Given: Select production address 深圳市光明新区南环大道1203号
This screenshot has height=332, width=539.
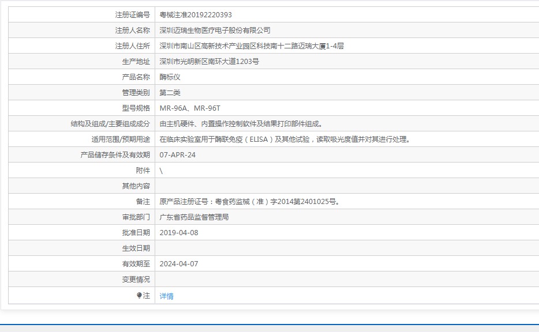Looking at the screenshot, I should tap(209, 62).
